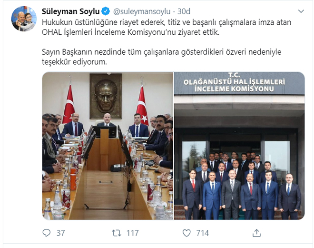Open the @suleymansoylu handle link
The height and width of the screenshot is (248, 314).
pyautogui.click(x=142, y=11)
